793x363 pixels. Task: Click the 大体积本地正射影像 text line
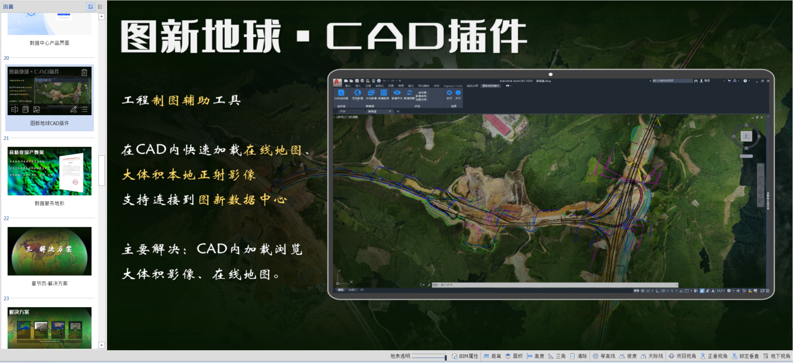click(x=189, y=175)
